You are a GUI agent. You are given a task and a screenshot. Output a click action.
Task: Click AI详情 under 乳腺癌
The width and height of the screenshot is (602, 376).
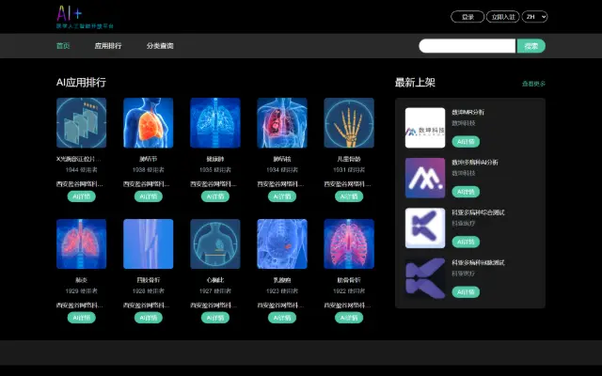[282, 318]
